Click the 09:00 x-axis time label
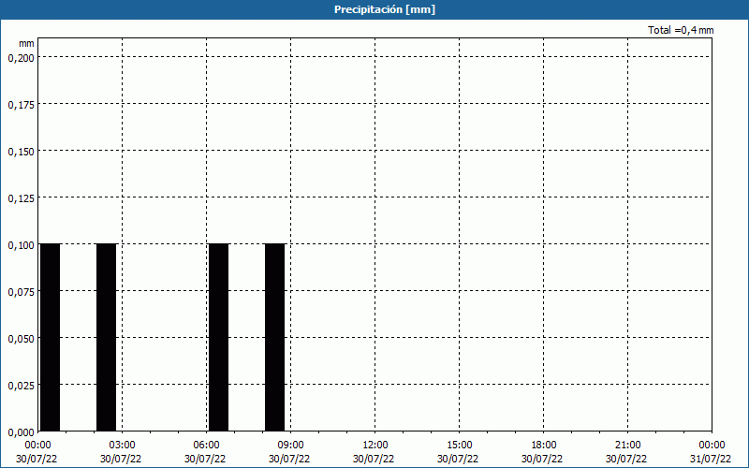The height and width of the screenshot is (468, 749). (291, 446)
